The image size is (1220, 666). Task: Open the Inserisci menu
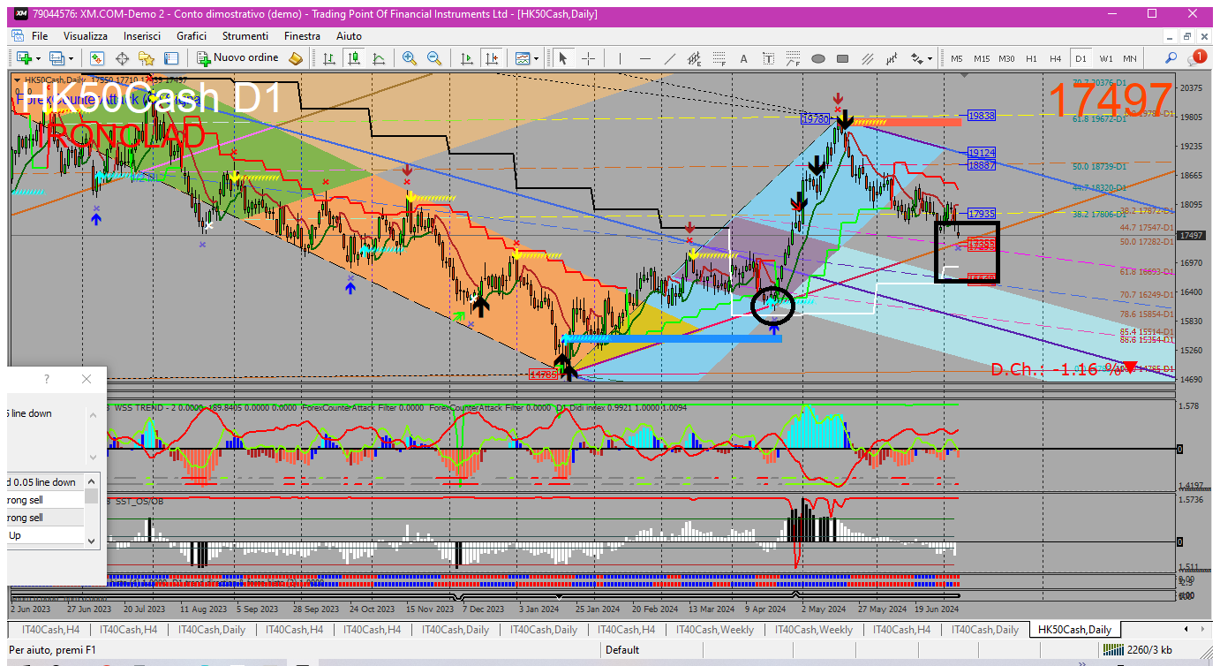(x=142, y=36)
